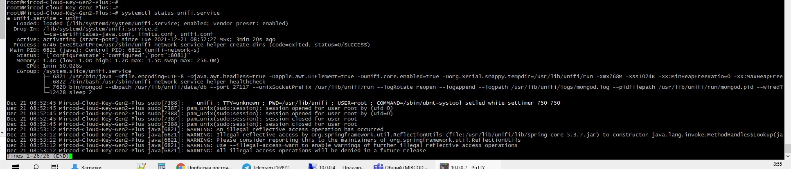Image resolution: width=791 pixels, height=169 pixels.
Task: Switch to Chrome window Проблема постоя…
Action: (204, 167)
